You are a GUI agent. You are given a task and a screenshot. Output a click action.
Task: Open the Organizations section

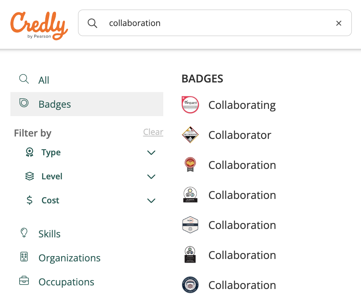point(69,258)
